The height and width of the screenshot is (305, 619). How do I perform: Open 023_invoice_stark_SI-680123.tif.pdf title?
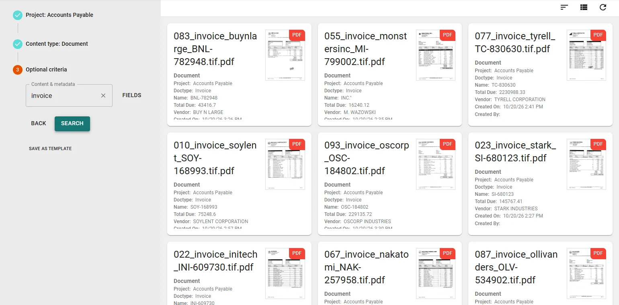pos(516,152)
